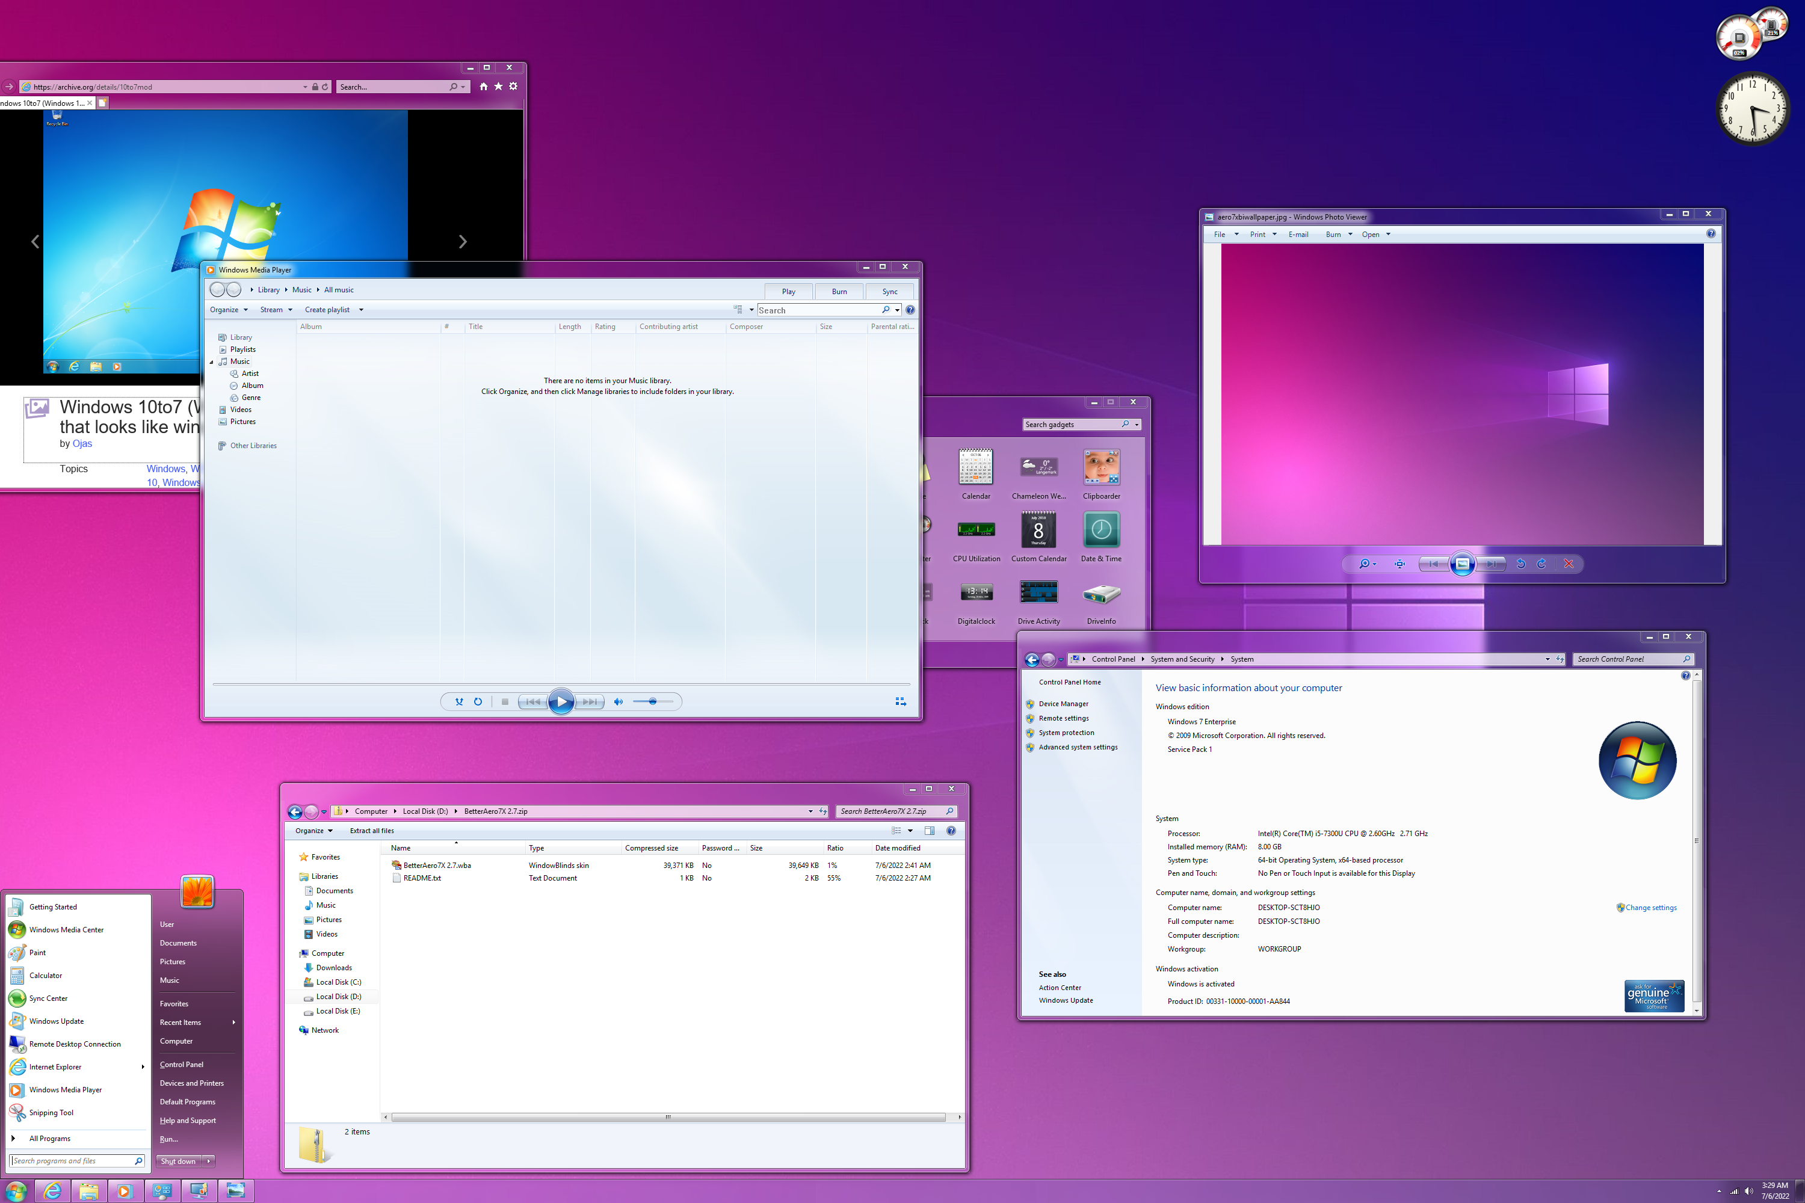Open Local Disk (C:) in the navigation pane

click(338, 982)
